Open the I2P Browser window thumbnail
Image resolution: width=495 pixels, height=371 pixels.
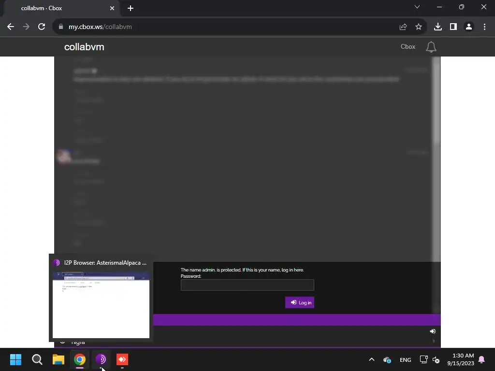tap(101, 305)
